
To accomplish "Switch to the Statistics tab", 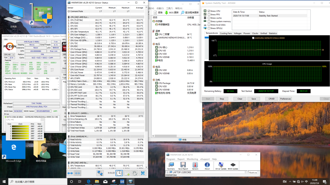I will 273,33.
